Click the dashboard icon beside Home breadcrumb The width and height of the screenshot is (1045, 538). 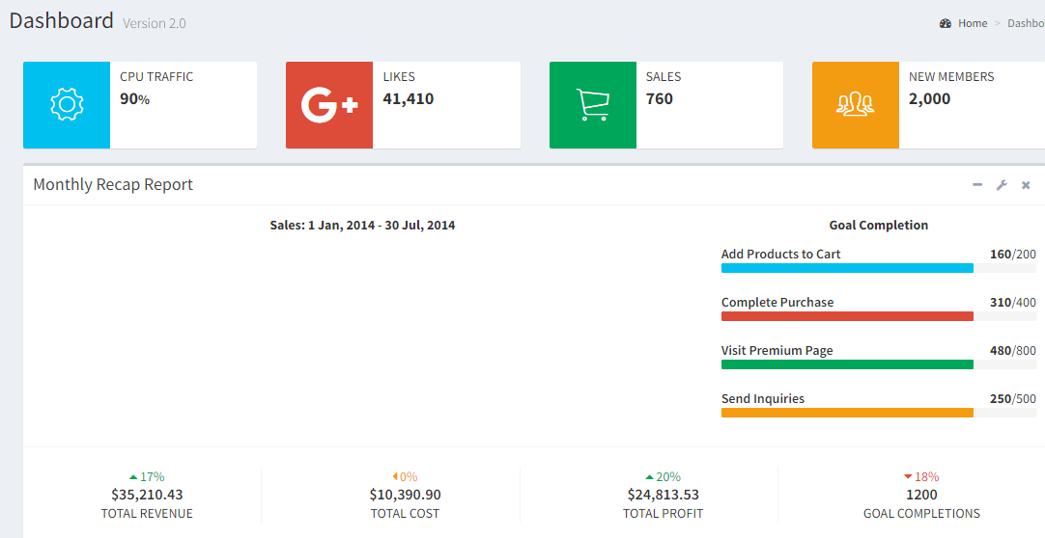[x=946, y=23]
